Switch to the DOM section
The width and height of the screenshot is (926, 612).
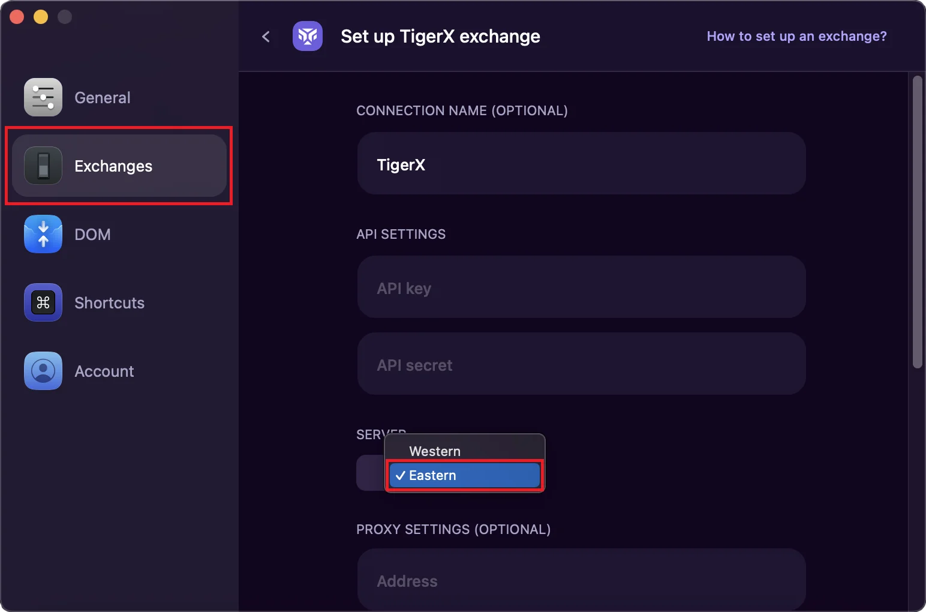pyautogui.click(x=92, y=235)
